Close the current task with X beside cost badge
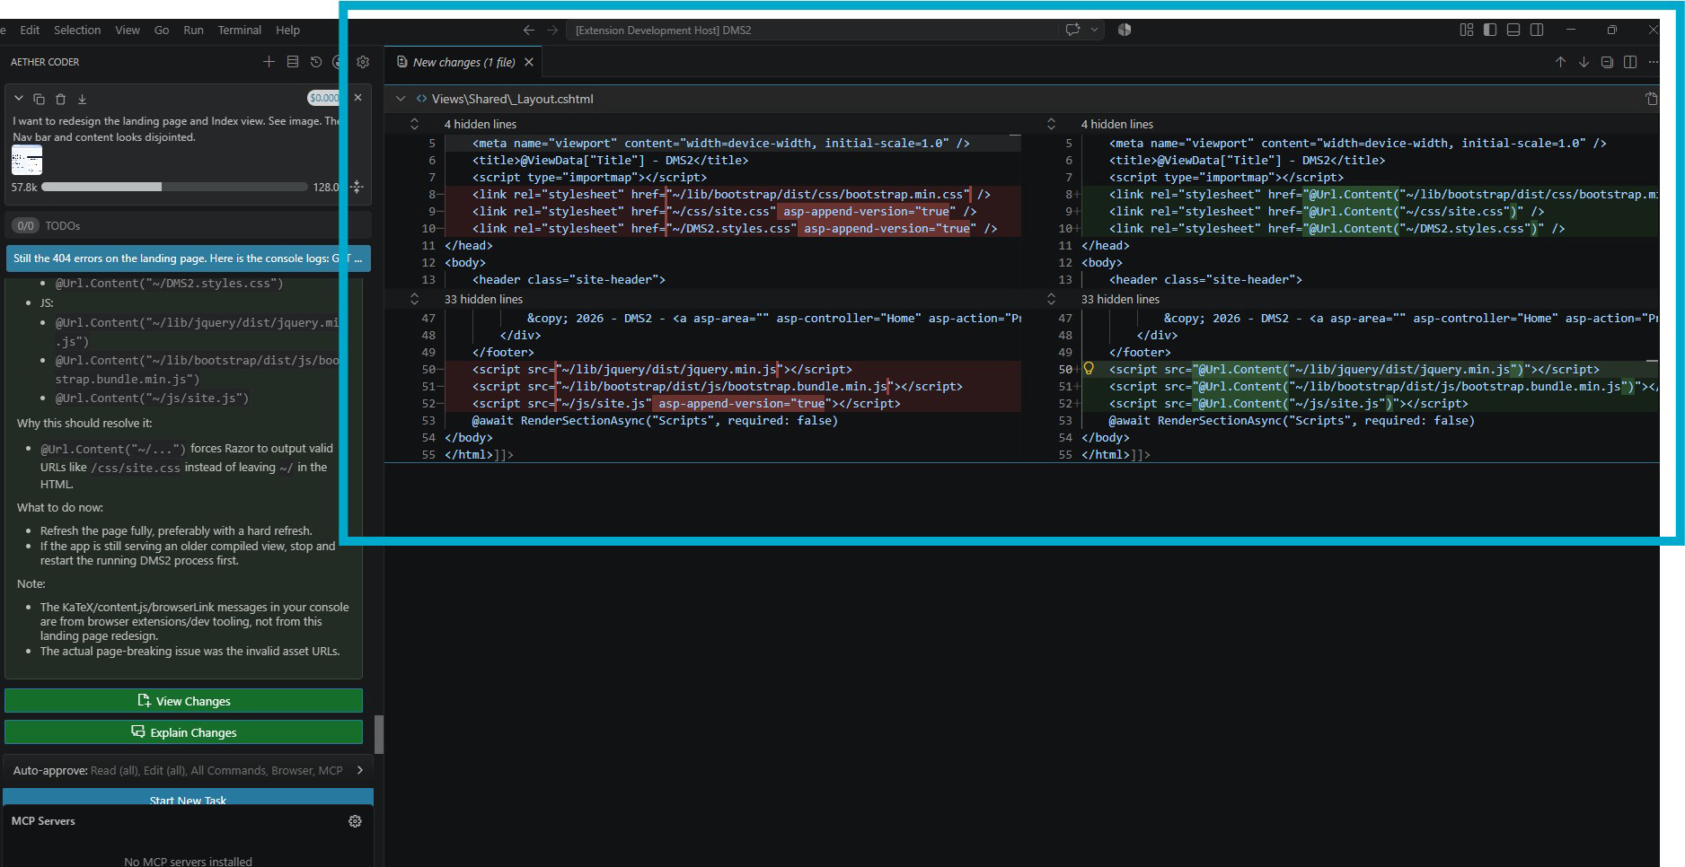 point(357,97)
